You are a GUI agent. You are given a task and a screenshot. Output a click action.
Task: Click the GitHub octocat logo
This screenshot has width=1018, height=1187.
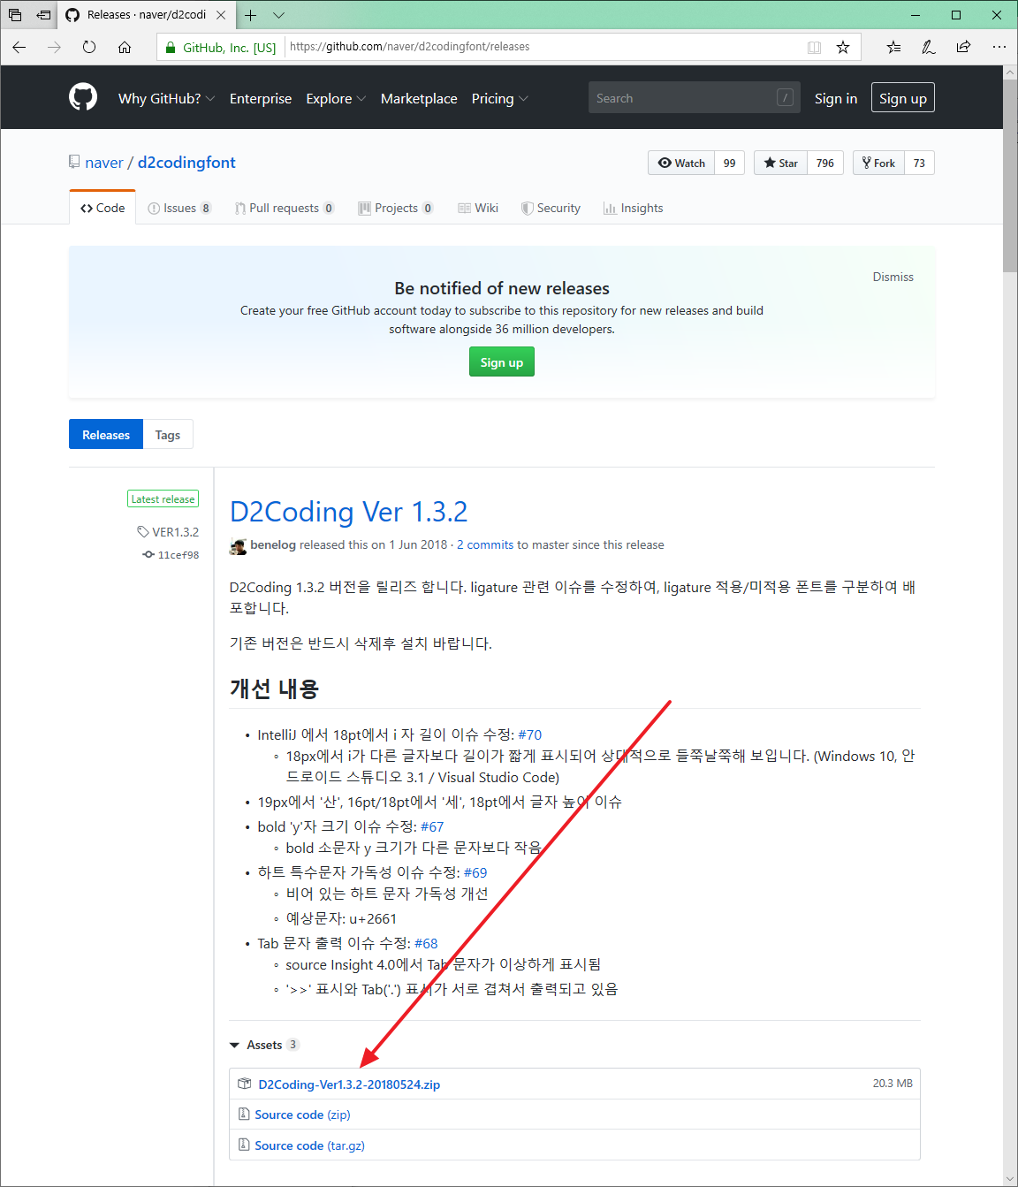click(x=83, y=97)
